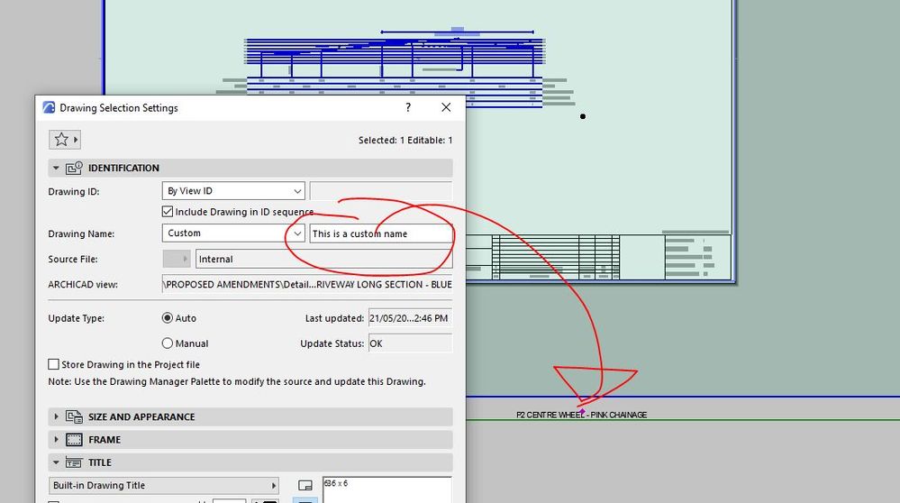Viewport: 900px width, 503px height.
Task: Expand the FRAME section
Action: [56, 440]
